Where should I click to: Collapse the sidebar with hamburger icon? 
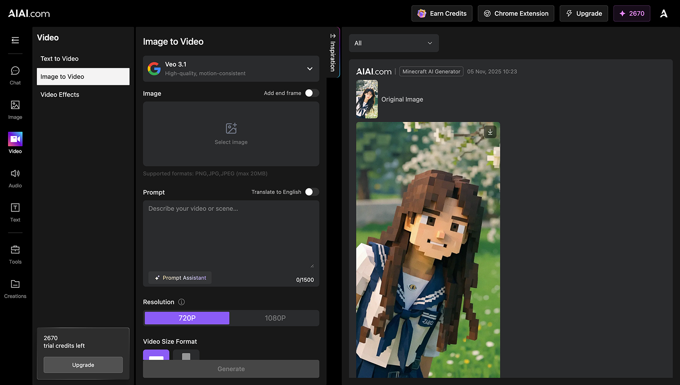(15, 40)
